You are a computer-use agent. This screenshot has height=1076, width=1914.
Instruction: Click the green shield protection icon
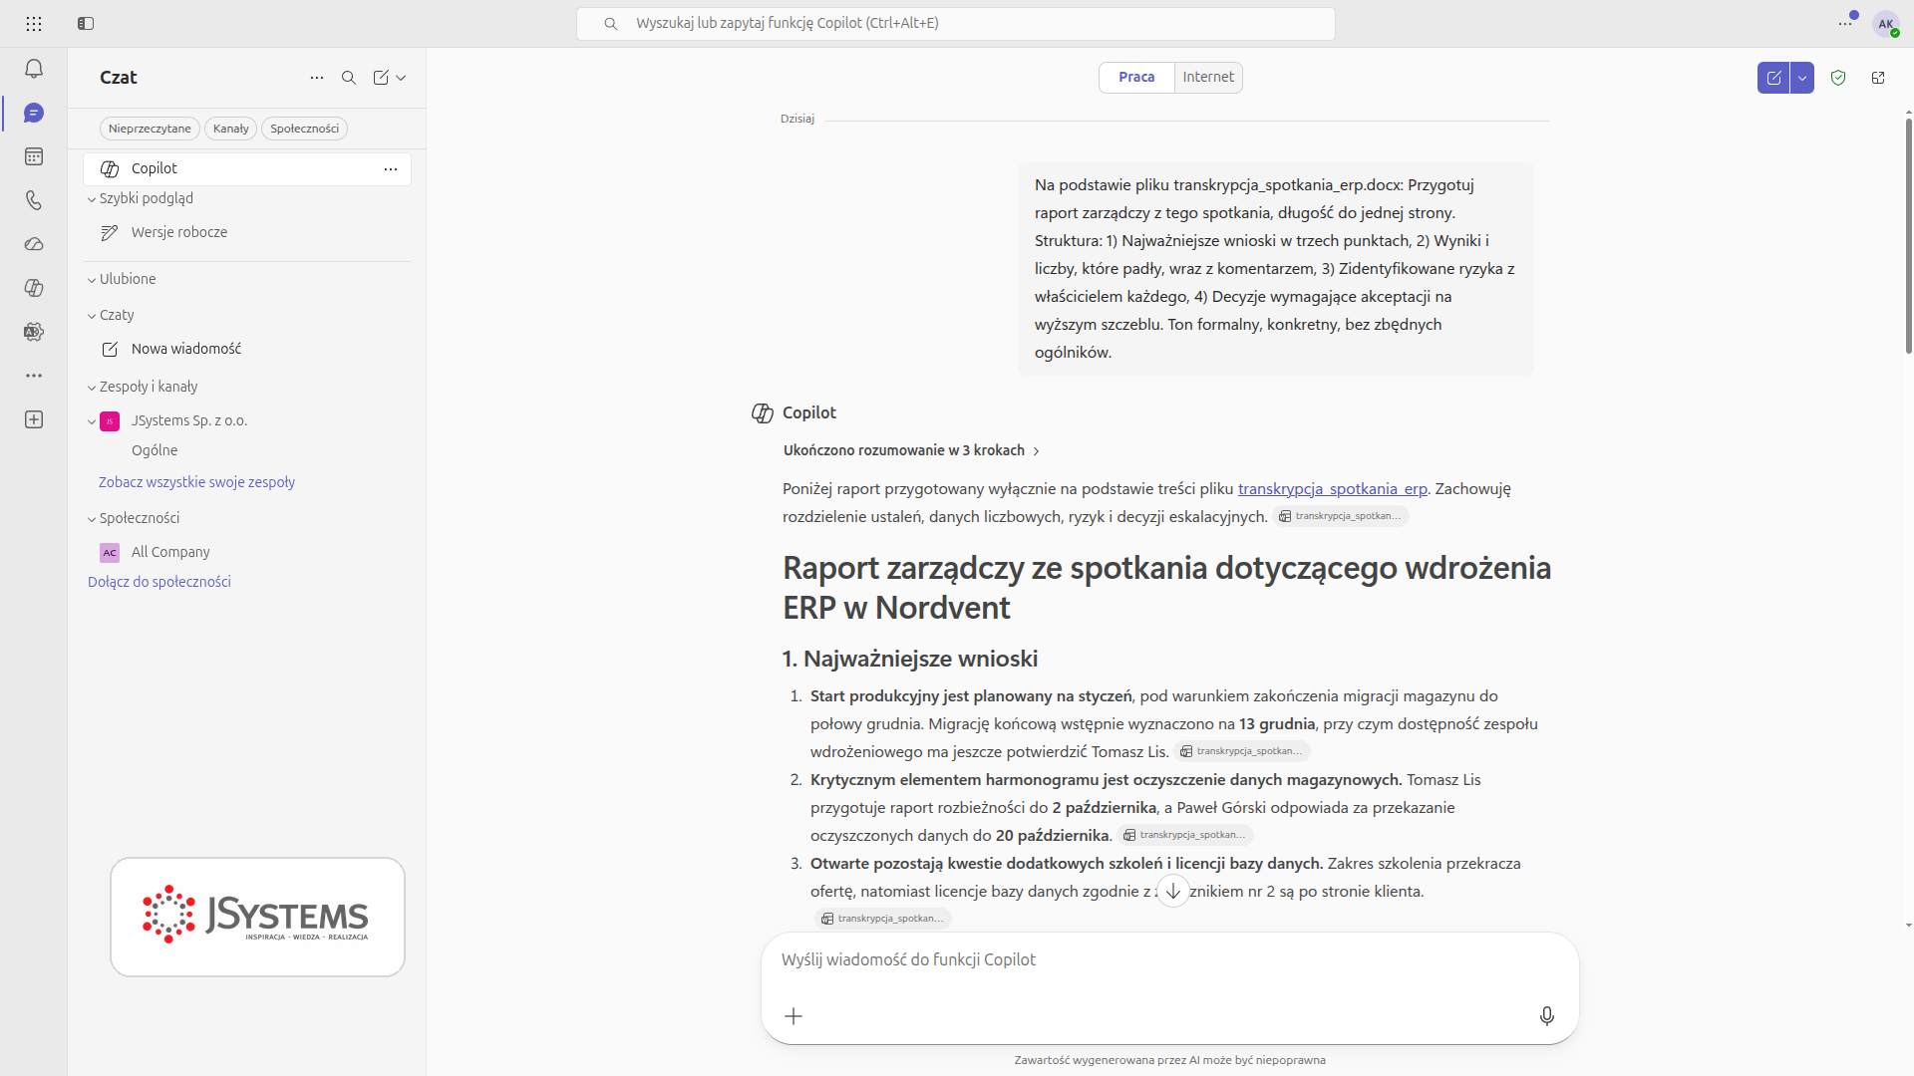(1838, 78)
